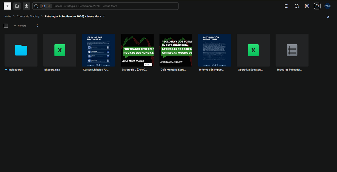
Task: Open the 701 account avatar
Action: (327, 6)
